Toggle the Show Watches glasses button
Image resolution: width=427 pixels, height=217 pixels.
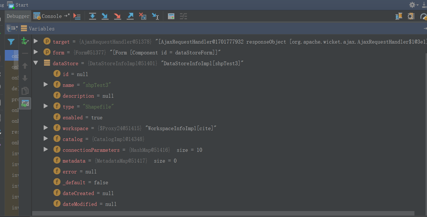coord(25,103)
